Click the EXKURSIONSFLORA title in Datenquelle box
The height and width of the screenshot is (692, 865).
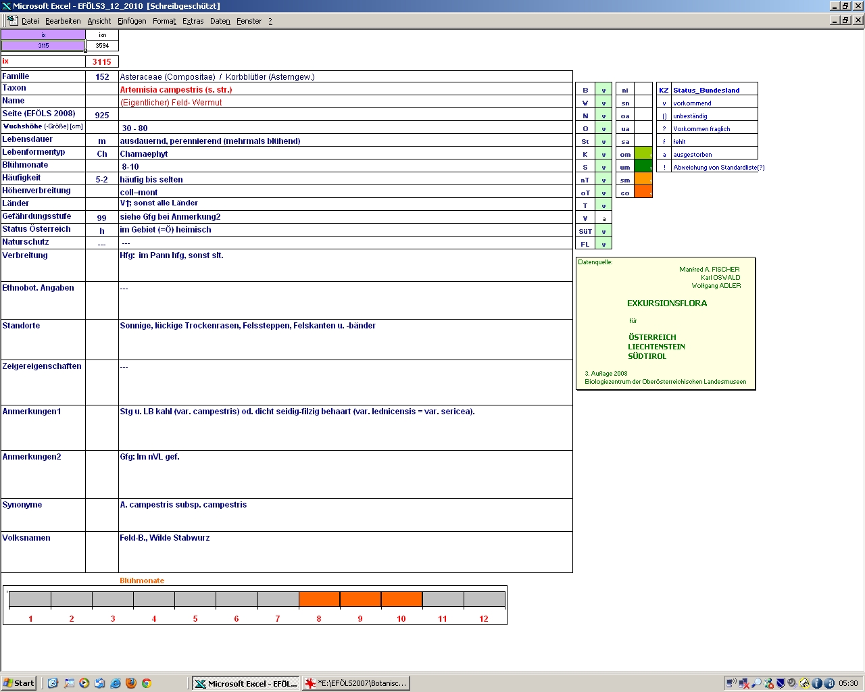pyautogui.click(x=667, y=303)
